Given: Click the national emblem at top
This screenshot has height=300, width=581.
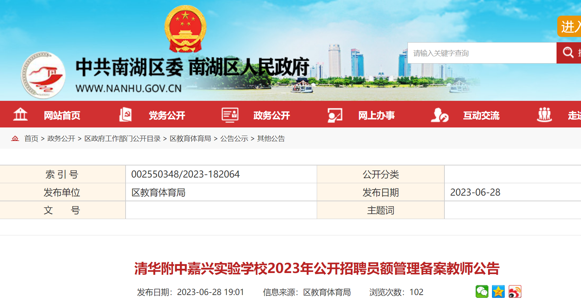Looking at the screenshot, I should pos(185,29).
